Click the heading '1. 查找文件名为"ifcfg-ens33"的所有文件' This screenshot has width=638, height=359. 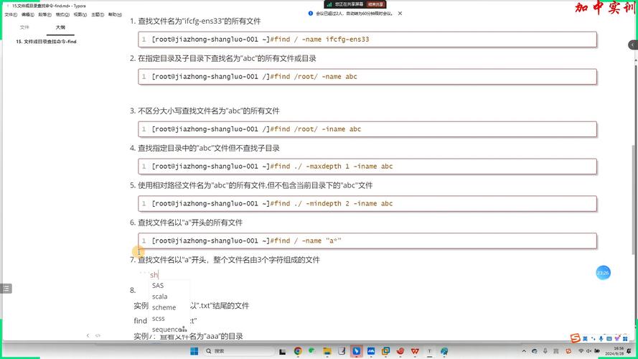point(195,21)
